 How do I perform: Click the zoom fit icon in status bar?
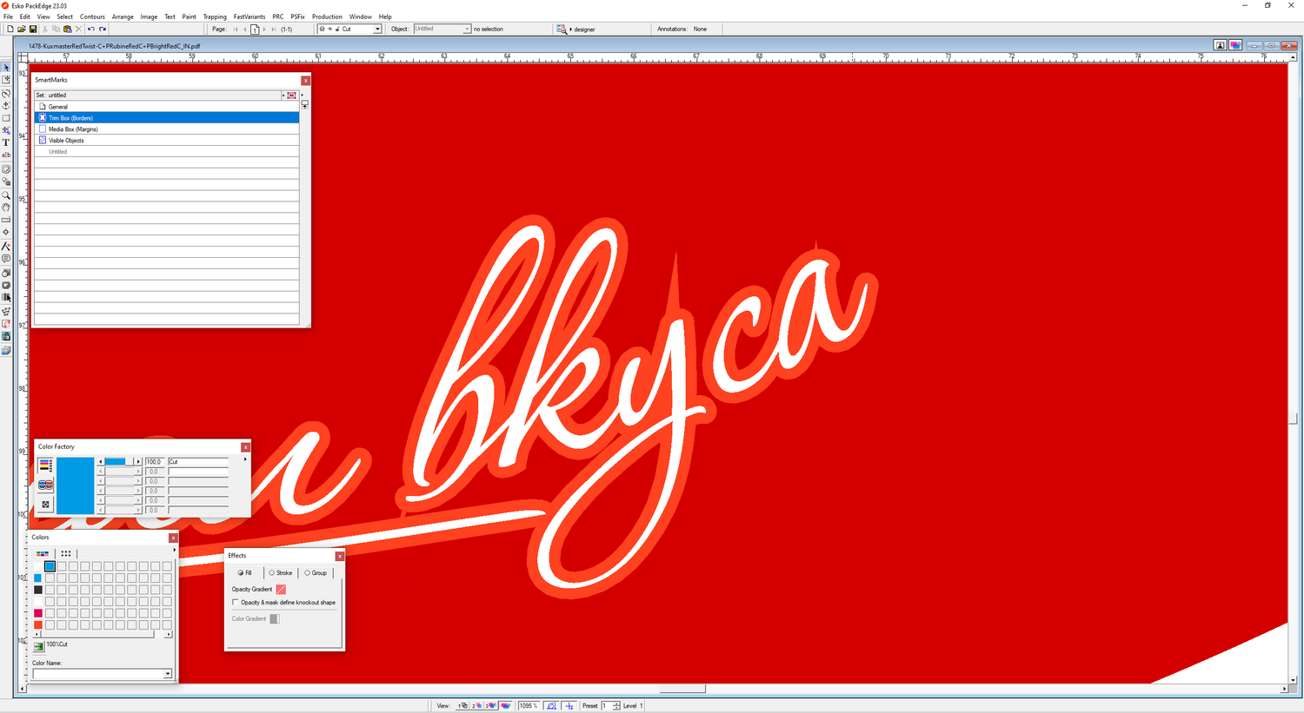(x=551, y=706)
